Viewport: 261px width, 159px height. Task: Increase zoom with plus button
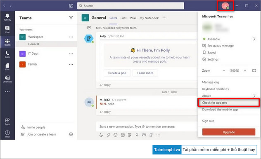(x=245, y=70)
